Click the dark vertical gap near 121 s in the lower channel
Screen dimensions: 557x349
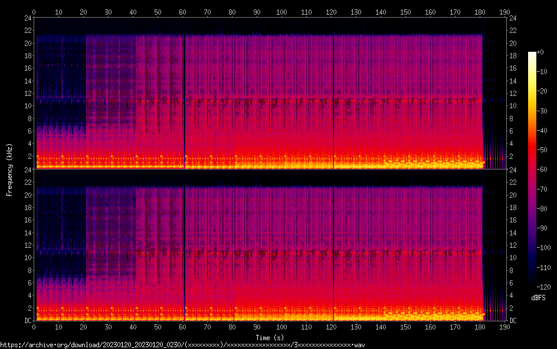pos(333,247)
